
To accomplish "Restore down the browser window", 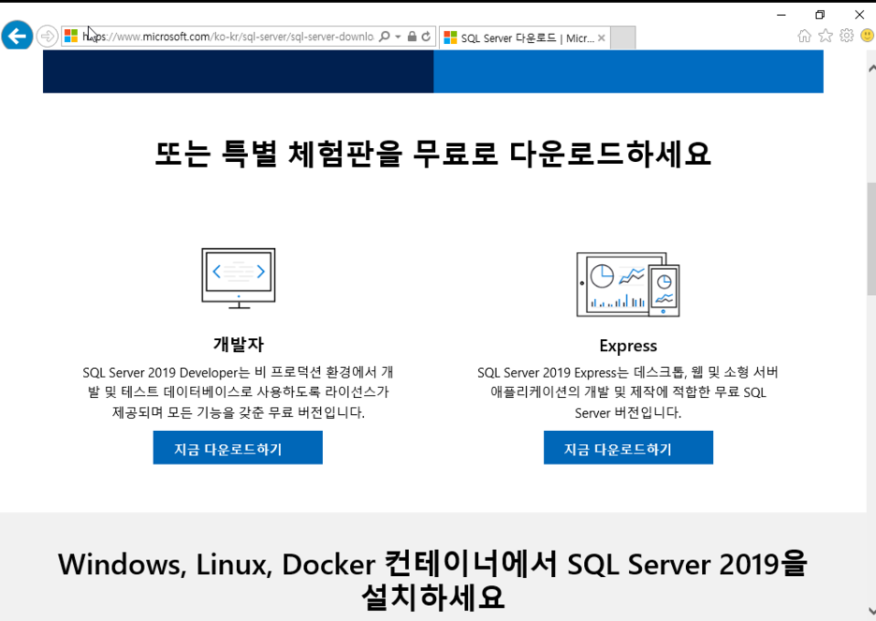I will point(820,15).
